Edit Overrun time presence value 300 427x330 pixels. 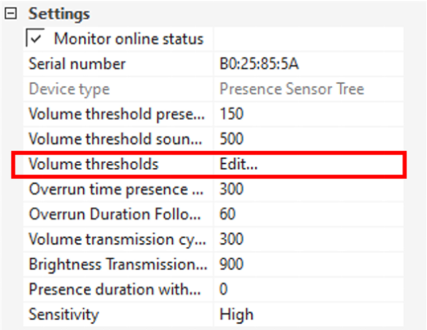click(308, 189)
